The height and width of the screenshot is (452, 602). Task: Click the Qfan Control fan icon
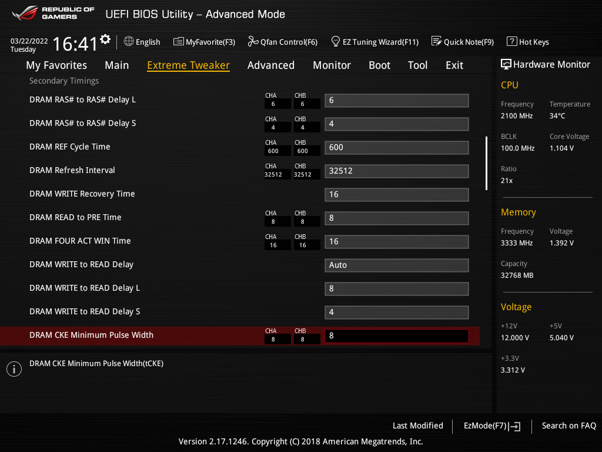pyautogui.click(x=253, y=41)
